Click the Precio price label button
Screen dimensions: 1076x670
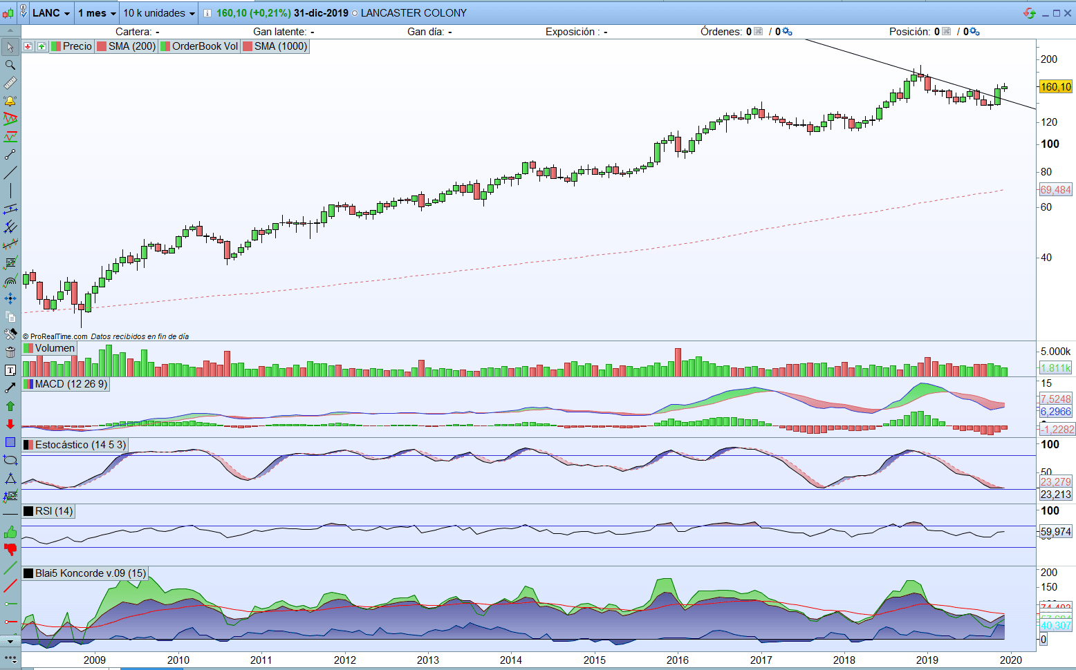click(x=71, y=46)
